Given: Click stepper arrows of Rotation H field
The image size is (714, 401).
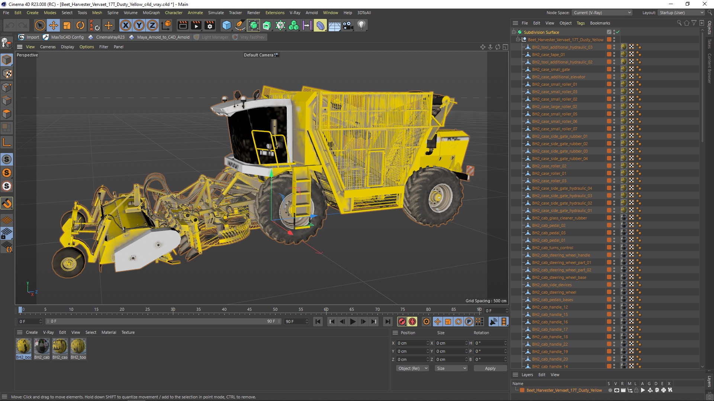Looking at the screenshot, I should [x=505, y=343].
